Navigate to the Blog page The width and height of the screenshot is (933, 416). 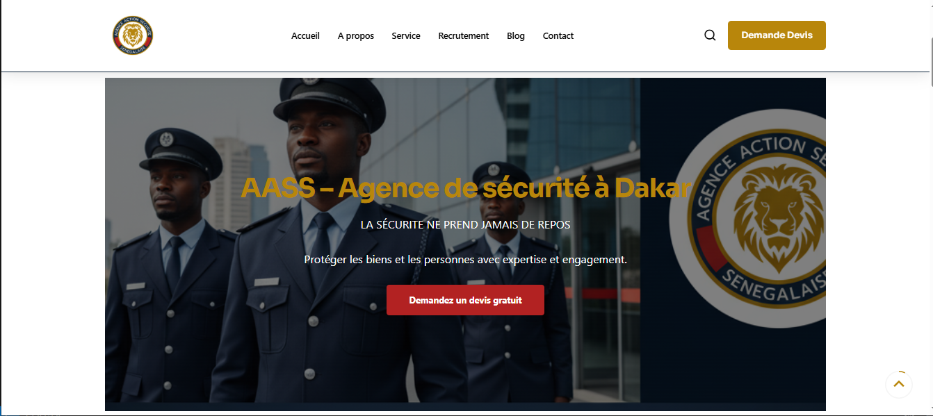[516, 35]
